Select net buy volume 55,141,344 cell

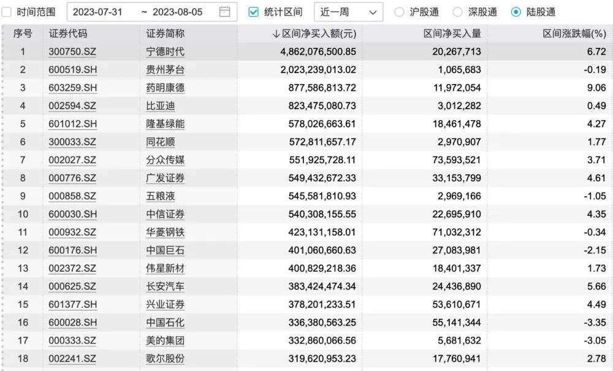457,323
